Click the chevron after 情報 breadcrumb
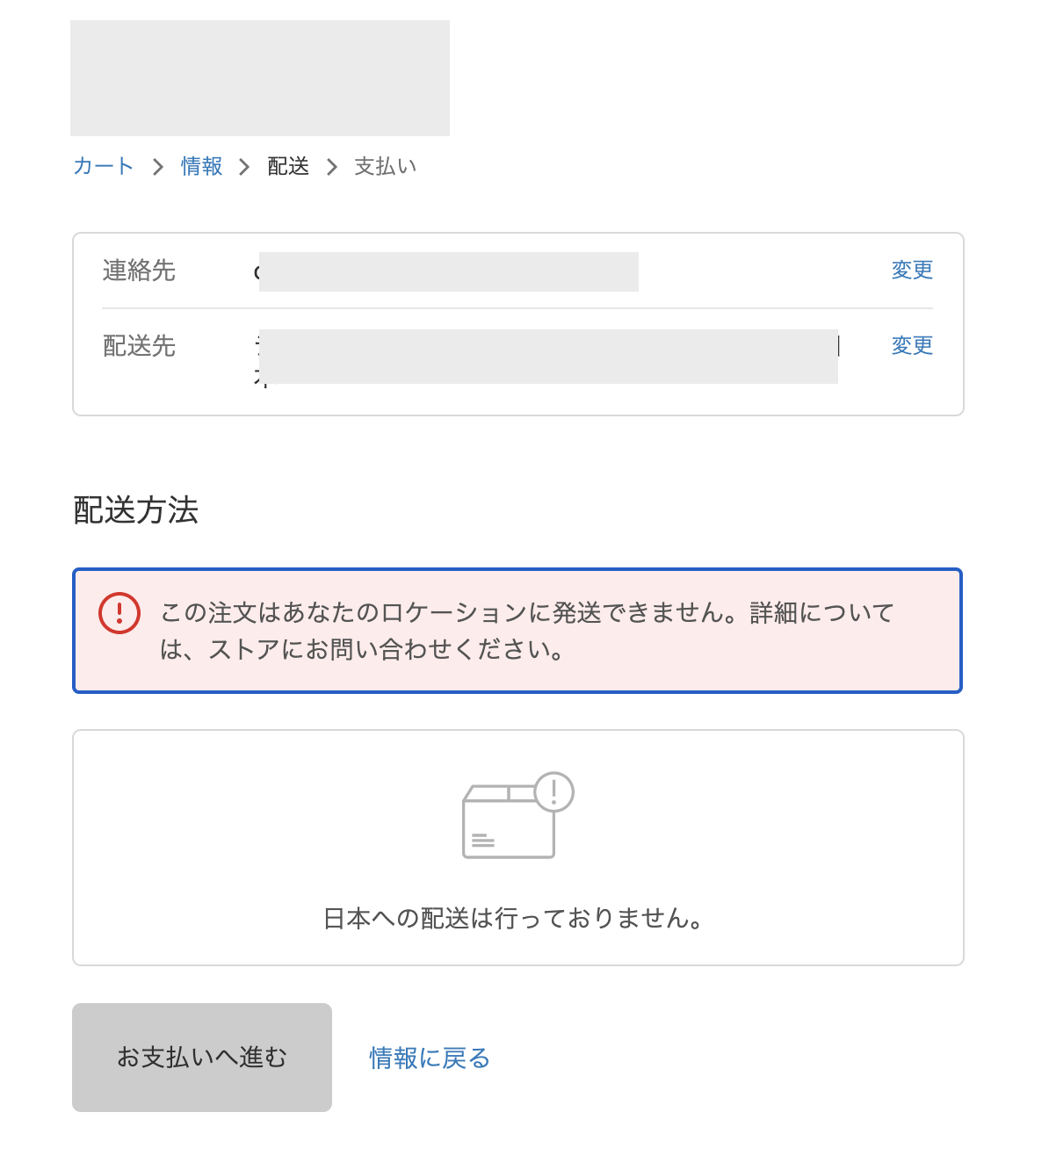This screenshot has width=1049, height=1170. [x=244, y=167]
